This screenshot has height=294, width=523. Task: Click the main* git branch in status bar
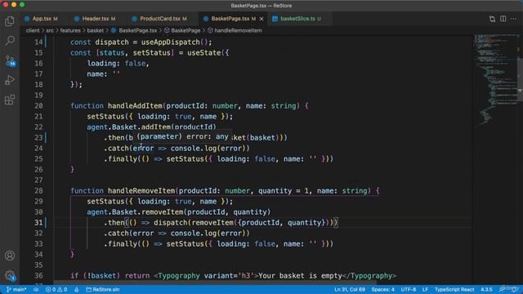(16, 289)
